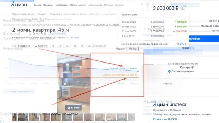
Task: Open the 13 фото gallery button
Action: 74,108
